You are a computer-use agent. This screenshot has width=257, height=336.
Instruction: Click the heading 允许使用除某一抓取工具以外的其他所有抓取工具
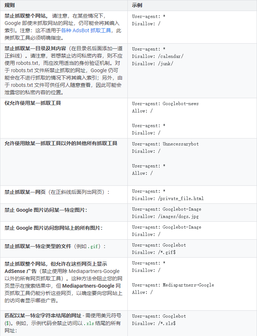[x=61, y=143]
